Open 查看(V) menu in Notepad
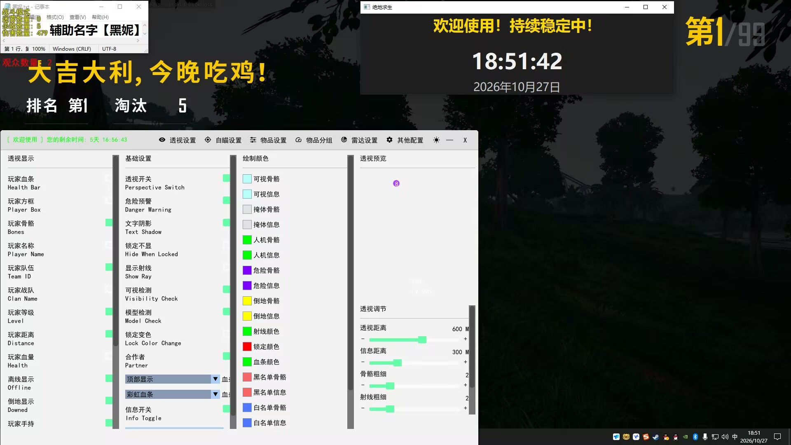 [77, 17]
